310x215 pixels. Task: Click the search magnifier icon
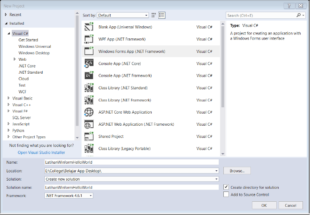coord(299,15)
